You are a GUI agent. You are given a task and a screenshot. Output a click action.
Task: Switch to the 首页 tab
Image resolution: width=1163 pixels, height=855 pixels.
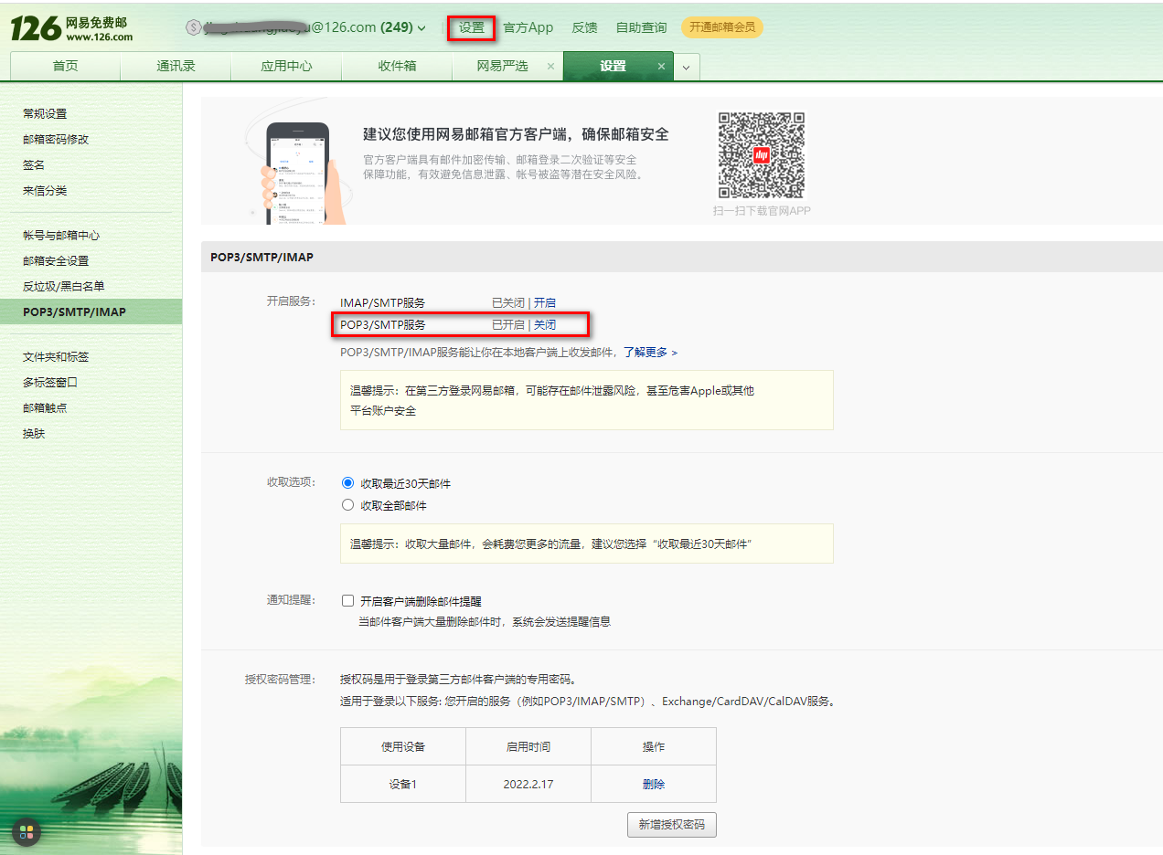65,66
